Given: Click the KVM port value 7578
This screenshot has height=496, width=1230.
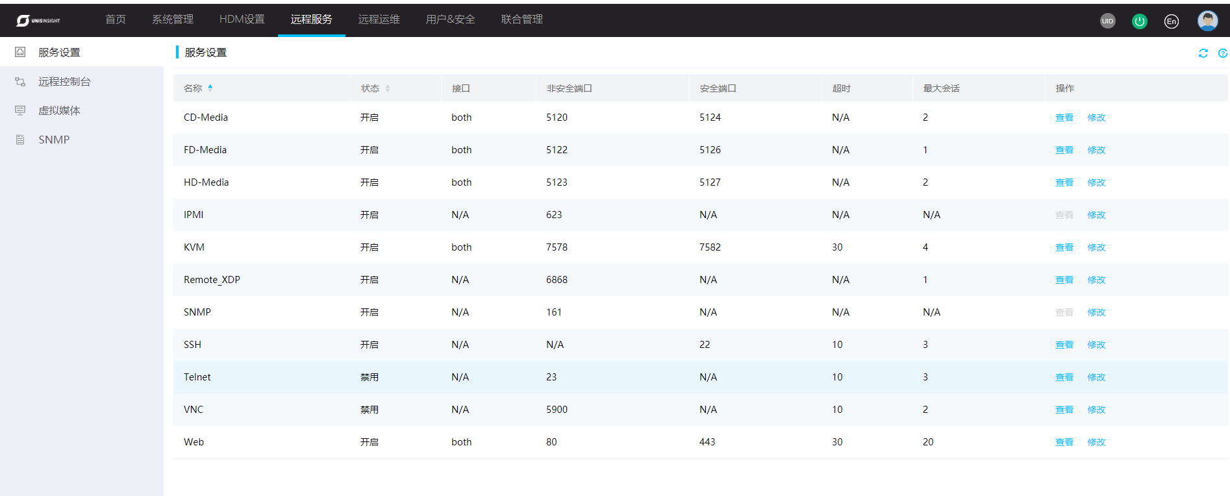Looking at the screenshot, I should click(557, 247).
